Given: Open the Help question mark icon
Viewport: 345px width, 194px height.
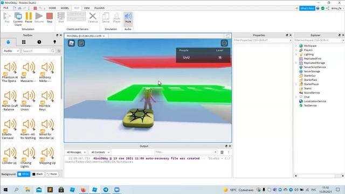Looking at the screenshot, I should click(318, 9).
